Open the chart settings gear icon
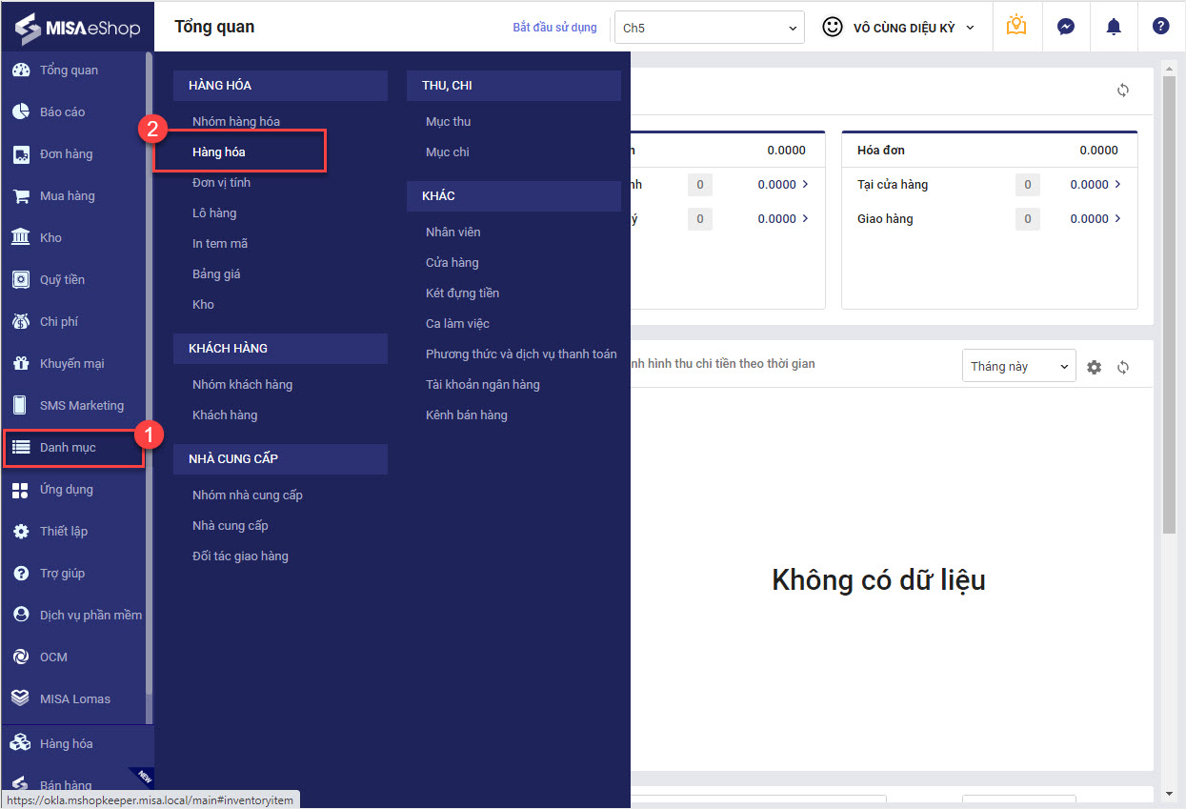 click(1095, 367)
